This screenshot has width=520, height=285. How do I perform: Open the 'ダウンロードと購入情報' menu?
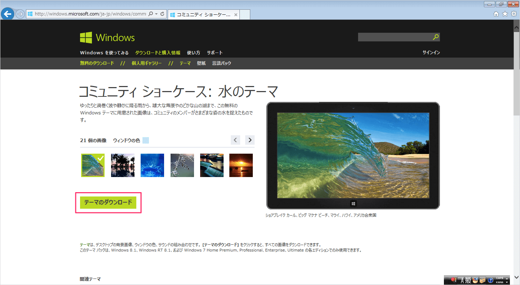(158, 53)
